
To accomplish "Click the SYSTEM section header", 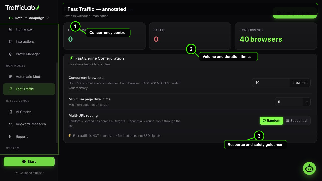I will point(13,148).
